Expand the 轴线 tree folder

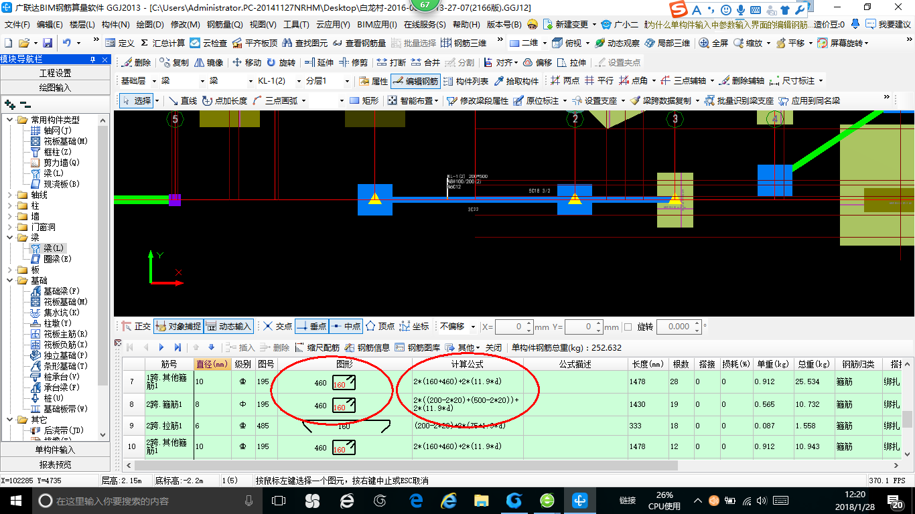pos(10,195)
